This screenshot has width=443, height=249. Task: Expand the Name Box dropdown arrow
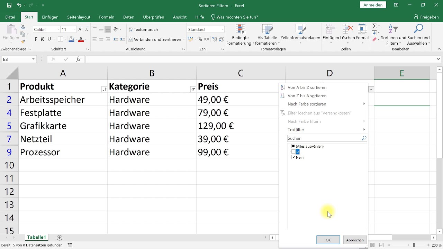[x=33, y=59]
